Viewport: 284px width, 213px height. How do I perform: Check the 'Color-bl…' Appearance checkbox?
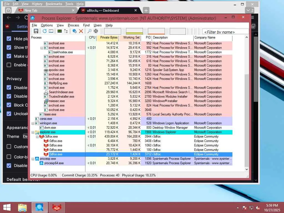(9, 157)
